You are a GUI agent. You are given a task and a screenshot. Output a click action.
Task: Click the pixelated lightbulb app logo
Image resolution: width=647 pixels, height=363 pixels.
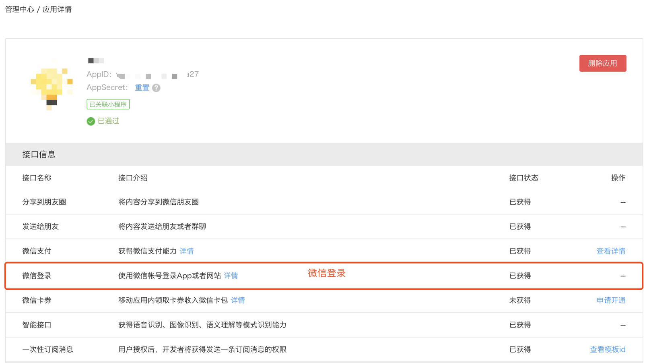tap(52, 84)
